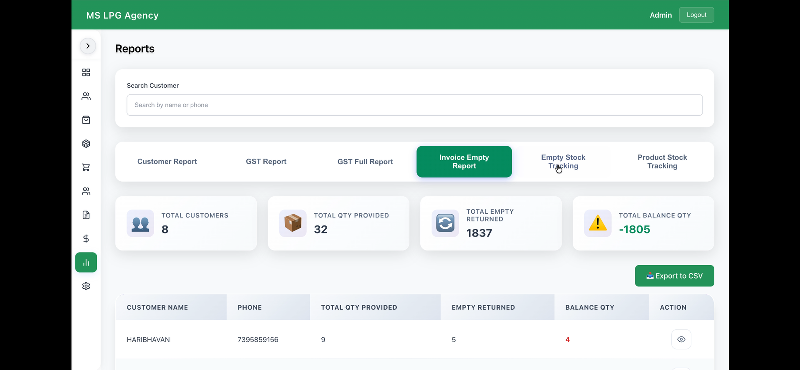Open the Product Stock Tracking tab
The width and height of the screenshot is (800, 370).
[x=662, y=162]
